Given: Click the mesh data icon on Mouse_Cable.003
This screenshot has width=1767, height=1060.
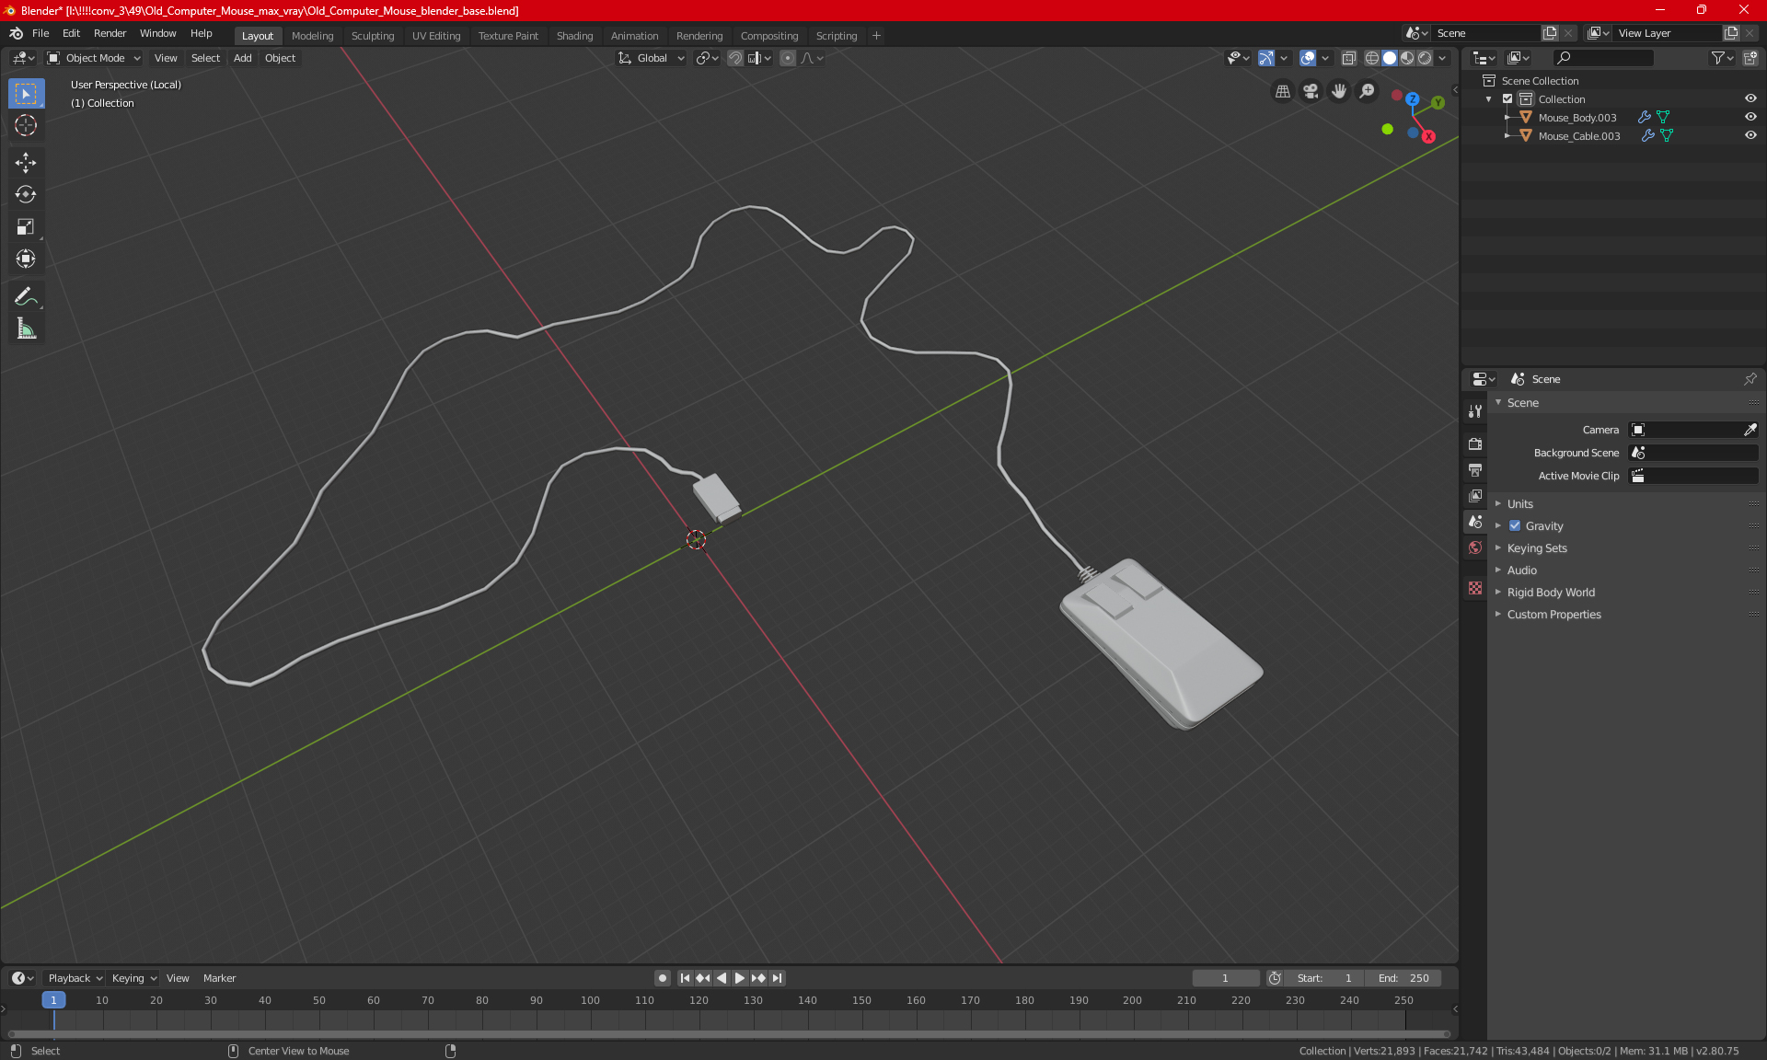Looking at the screenshot, I should coord(1666,135).
